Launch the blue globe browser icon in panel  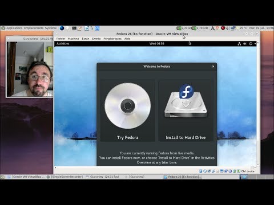pos(62,28)
